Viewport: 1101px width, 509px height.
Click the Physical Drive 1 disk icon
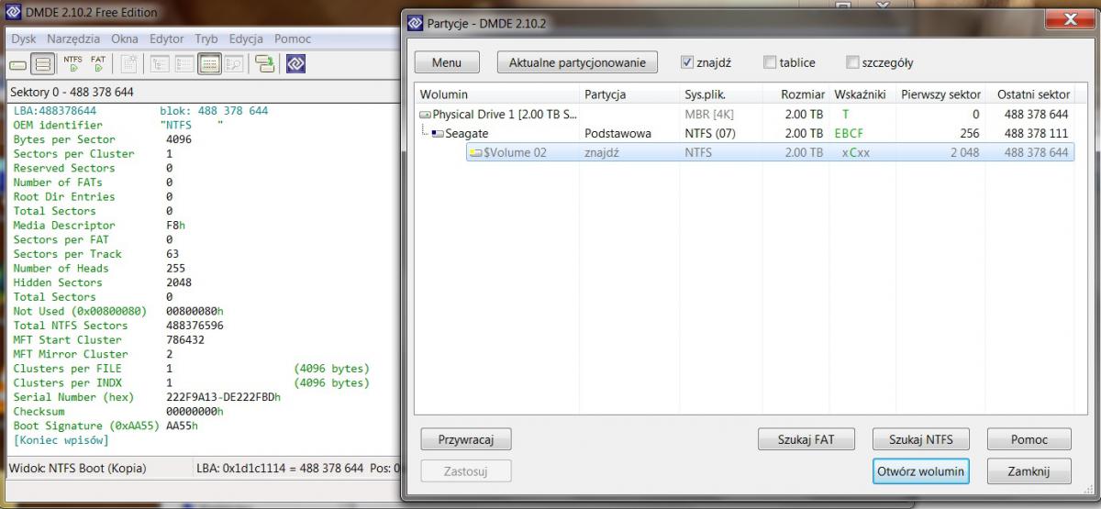tap(425, 116)
